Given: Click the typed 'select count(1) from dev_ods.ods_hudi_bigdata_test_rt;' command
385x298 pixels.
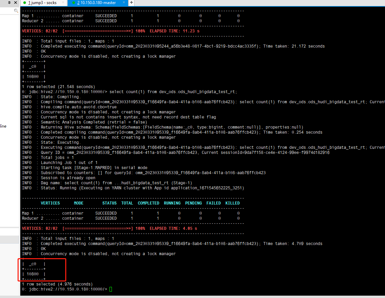Looking at the screenshot, I should click(173, 92).
